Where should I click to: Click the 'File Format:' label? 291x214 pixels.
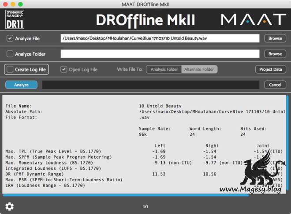pos(21,117)
